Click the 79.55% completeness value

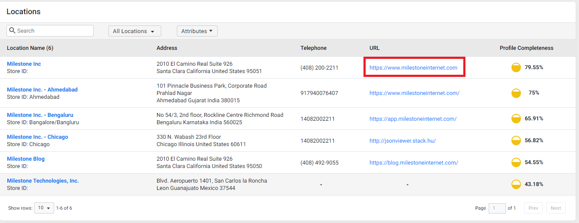pyautogui.click(x=534, y=67)
